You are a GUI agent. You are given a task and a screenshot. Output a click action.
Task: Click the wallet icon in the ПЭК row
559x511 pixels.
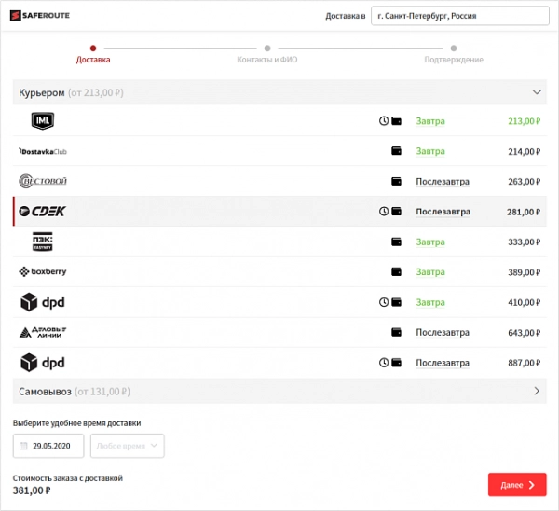(x=397, y=242)
